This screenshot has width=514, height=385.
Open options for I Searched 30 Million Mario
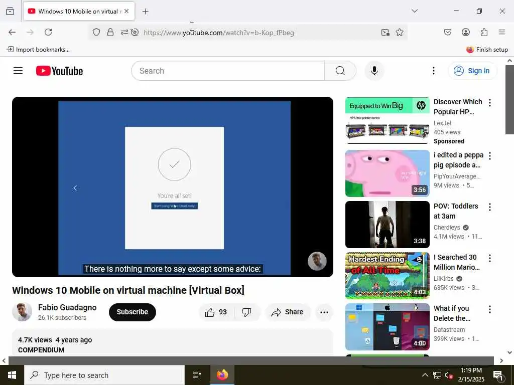pyautogui.click(x=490, y=258)
